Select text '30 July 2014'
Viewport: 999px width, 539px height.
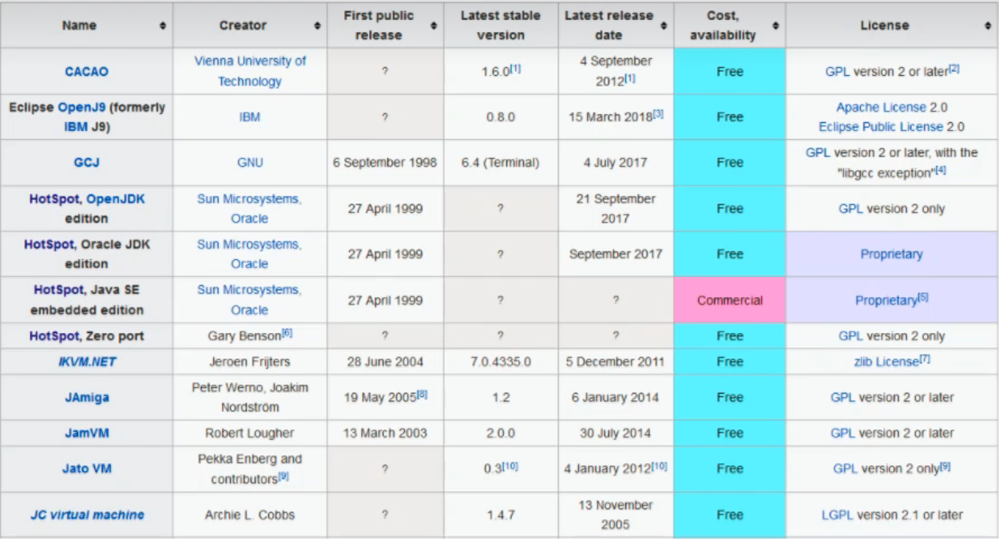pos(615,434)
